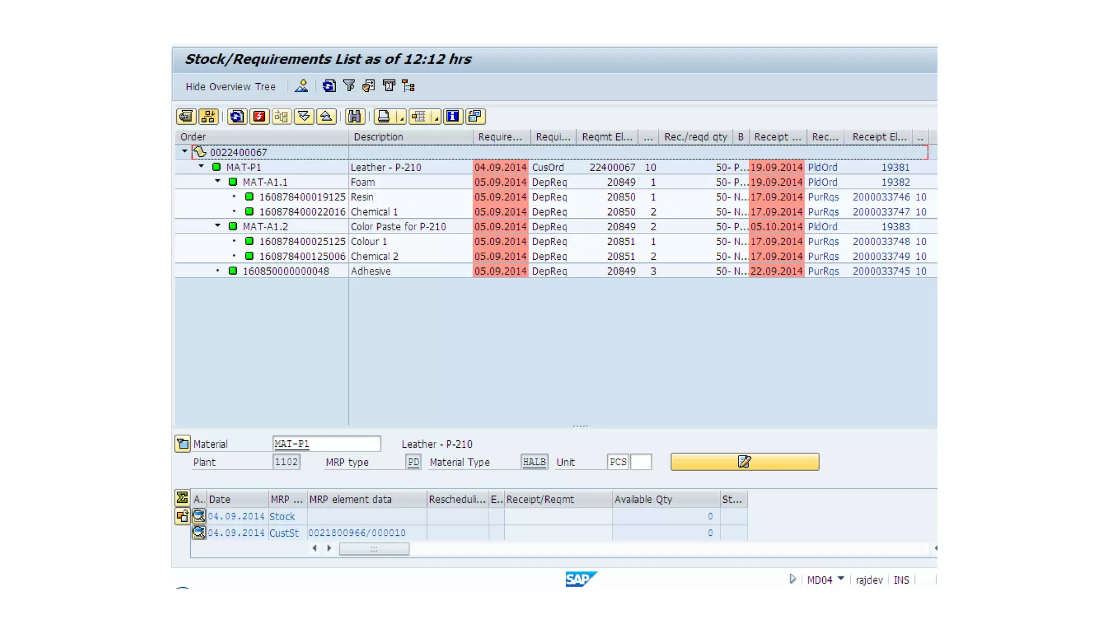Refresh list in application toolbar
The height and width of the screenshot is (632, 1107).
329,86
